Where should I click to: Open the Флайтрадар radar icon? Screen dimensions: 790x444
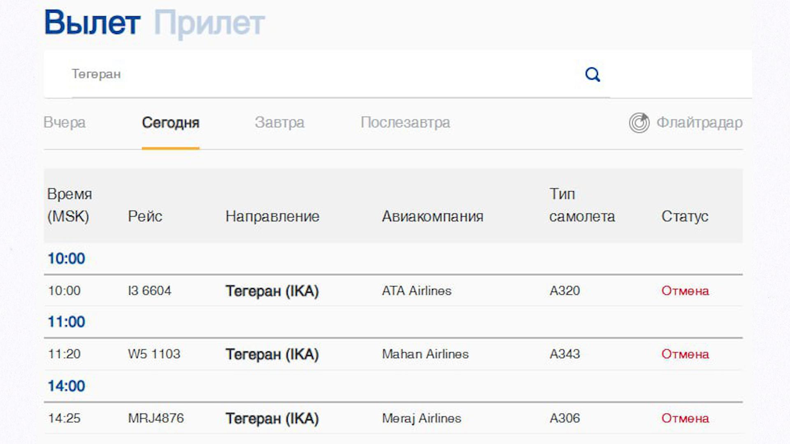pyautogui.click(x=639, y=123)
